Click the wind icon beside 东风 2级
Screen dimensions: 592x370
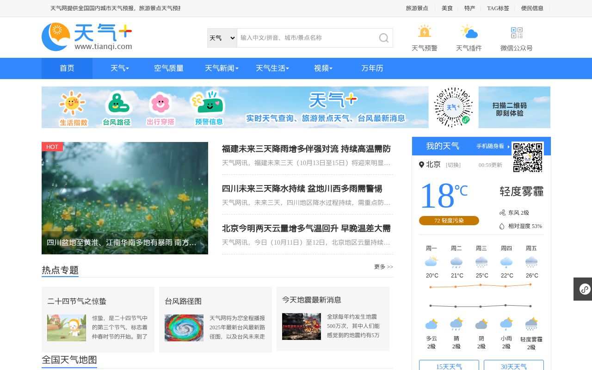pyautogui.click(x=502, y=213)
